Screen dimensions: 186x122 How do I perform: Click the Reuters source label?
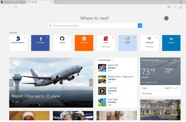tap(18, 102)
